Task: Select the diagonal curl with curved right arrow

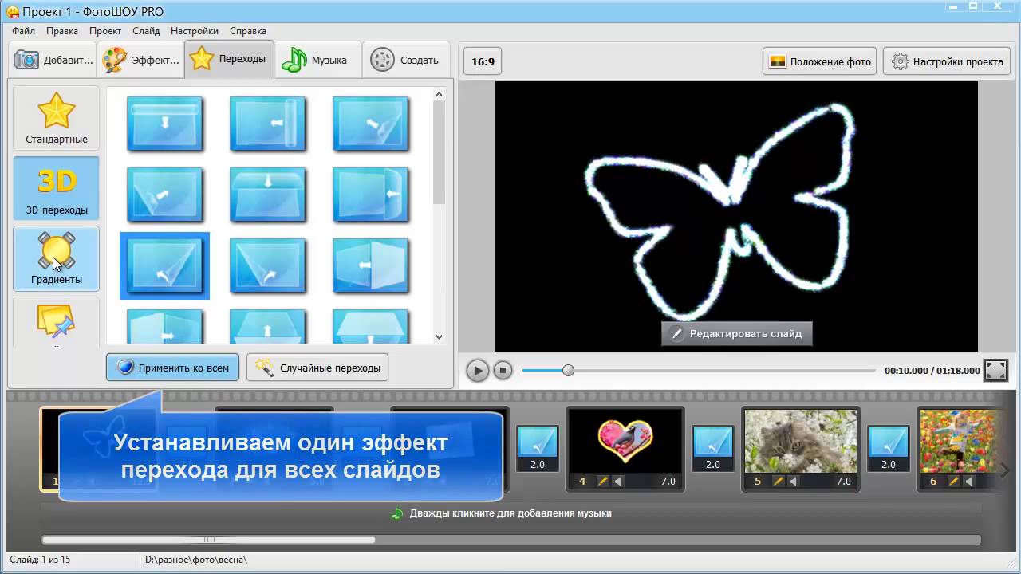Action: pyautogui.click(x=268, y=265)
